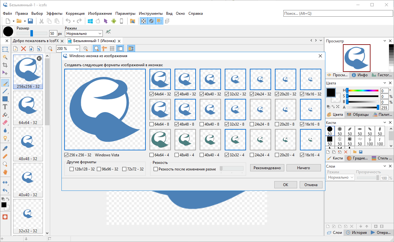Open the Файл menu

coord(7,13)
